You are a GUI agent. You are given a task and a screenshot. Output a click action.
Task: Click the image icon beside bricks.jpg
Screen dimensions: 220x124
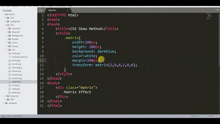[x=10, y=61]
